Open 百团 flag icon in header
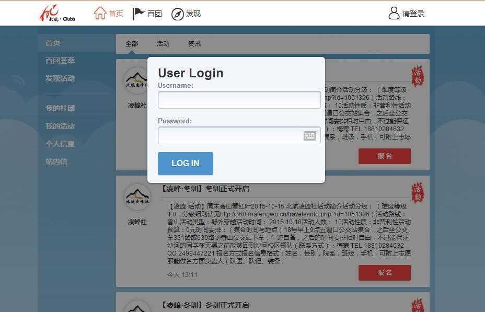Image resolution: width=485 pixels, height=312 pixels. tap(138, 14)
